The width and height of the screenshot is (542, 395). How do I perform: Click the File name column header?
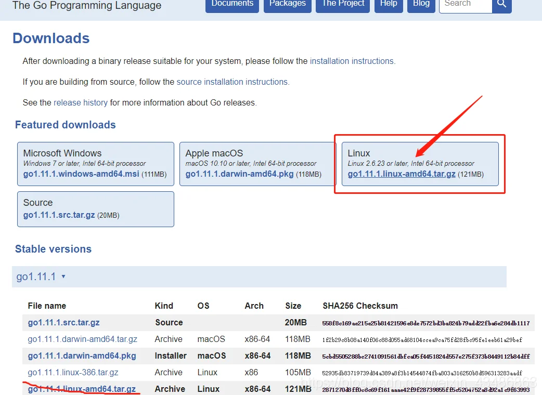47,306
